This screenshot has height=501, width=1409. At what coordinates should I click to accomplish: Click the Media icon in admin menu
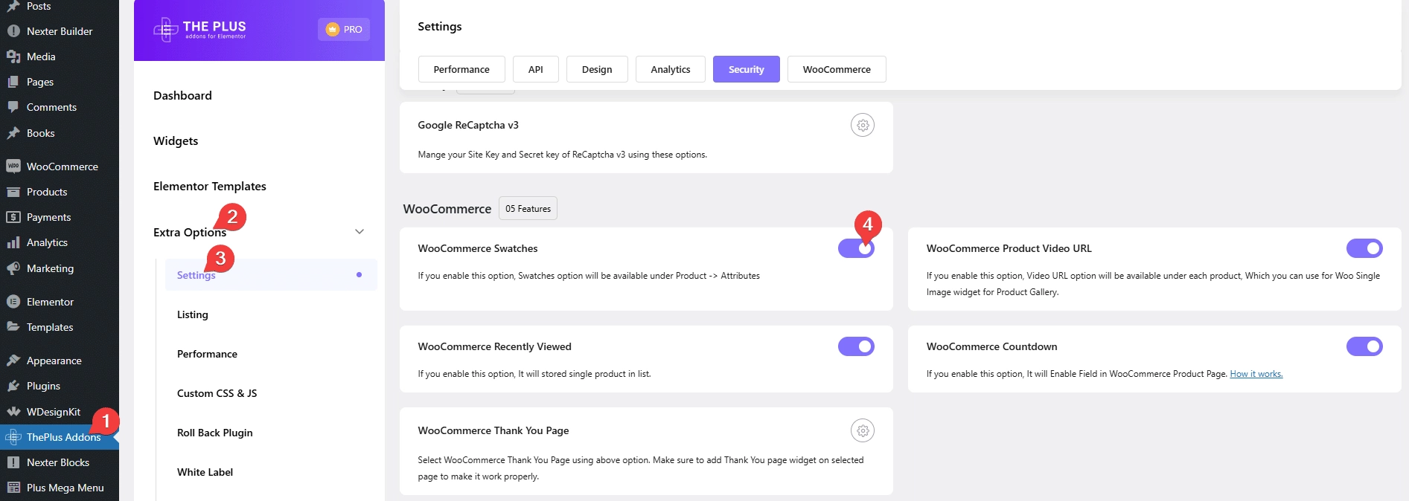13,56
